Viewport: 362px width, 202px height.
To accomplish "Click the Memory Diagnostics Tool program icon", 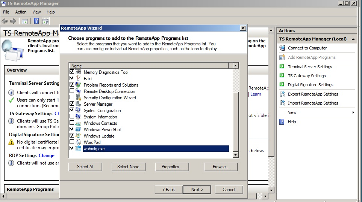I will [x=78, y=72].
